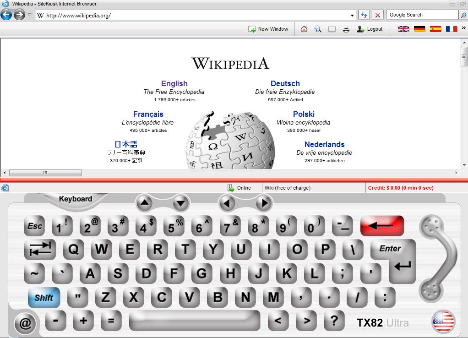468x338 pixels.
Task: Expand the toolbar overflow chevron
Action: pyautogui.click(x=463, y=28)
